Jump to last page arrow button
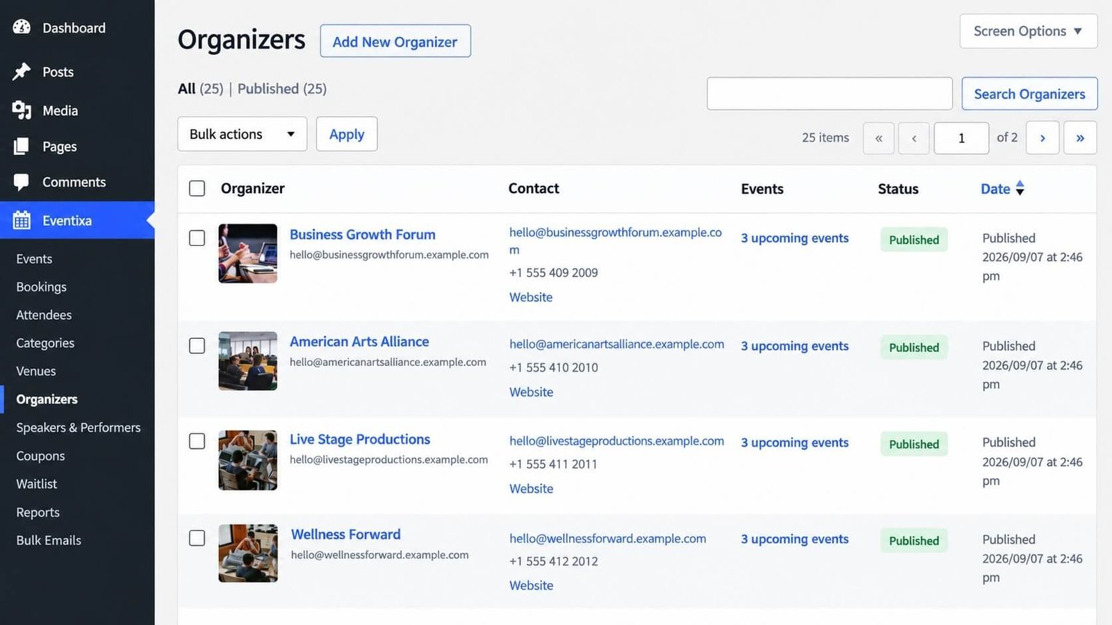Viewport: 1112px width, 625px height. tap(1080, 137)
